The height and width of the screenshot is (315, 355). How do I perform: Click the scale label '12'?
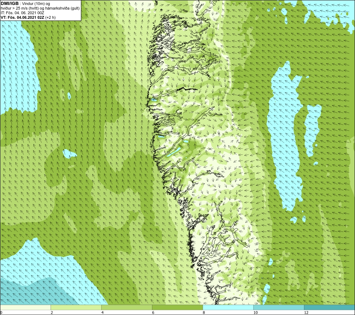pos(306,313)
